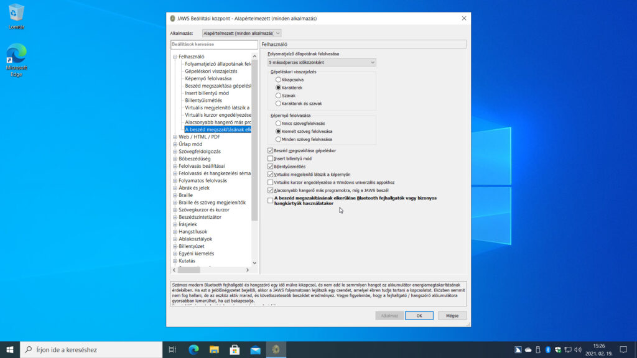Open the Lomtár recycle bin desktop icon

[x=16, y=16]
